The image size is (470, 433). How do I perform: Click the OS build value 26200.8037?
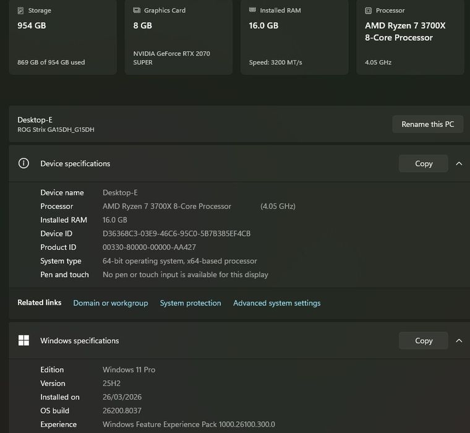tap(122, 411)
